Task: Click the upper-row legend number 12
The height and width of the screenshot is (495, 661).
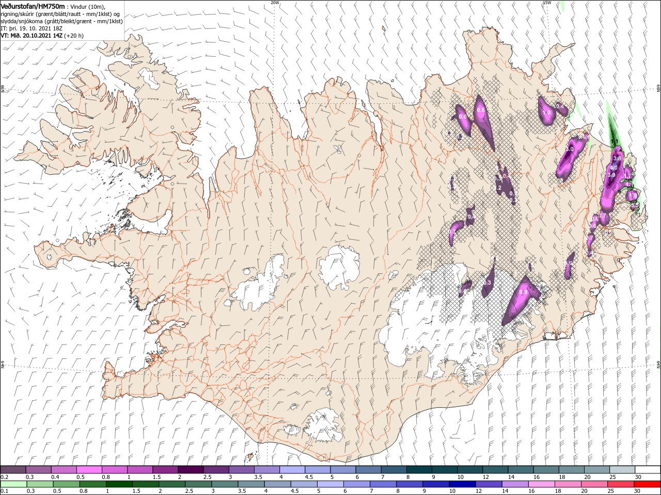Action: pos(486,477)
